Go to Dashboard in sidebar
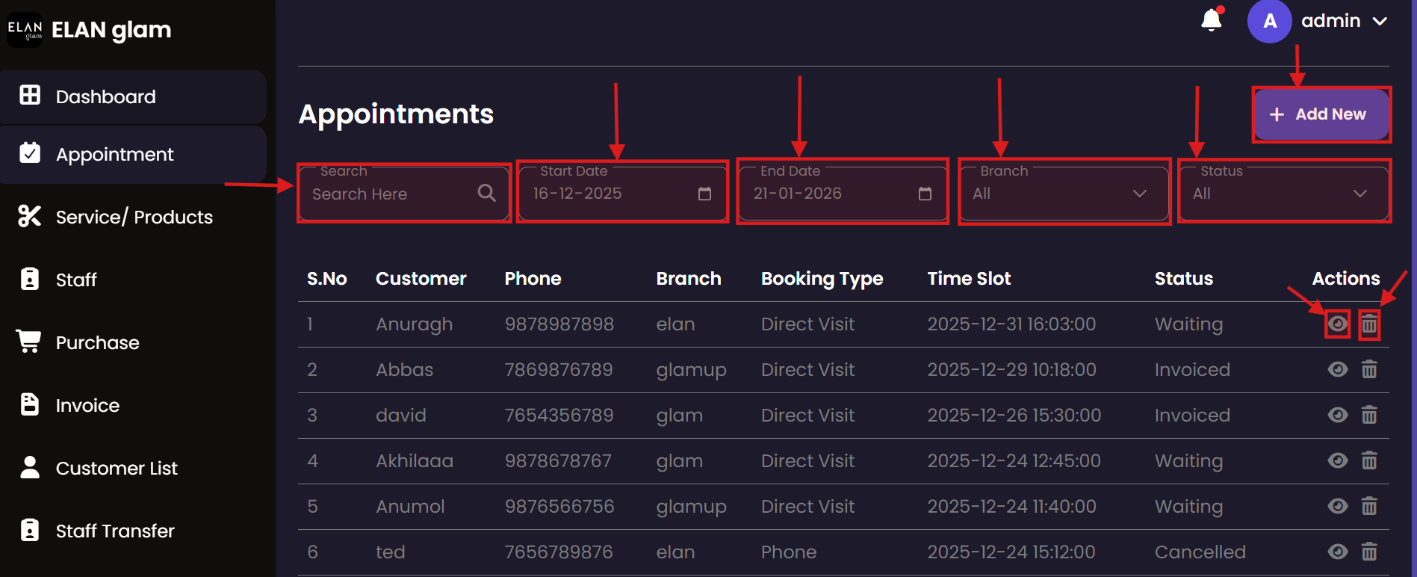This screenshot has width=1417, height=577. pos(105,96)
